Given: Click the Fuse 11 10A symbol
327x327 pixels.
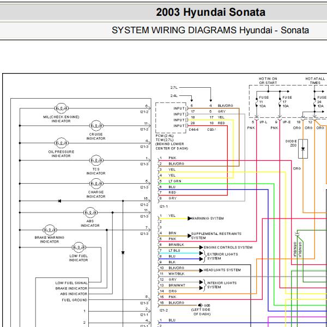Looking at the screenshot, I should tap(257, 102).
